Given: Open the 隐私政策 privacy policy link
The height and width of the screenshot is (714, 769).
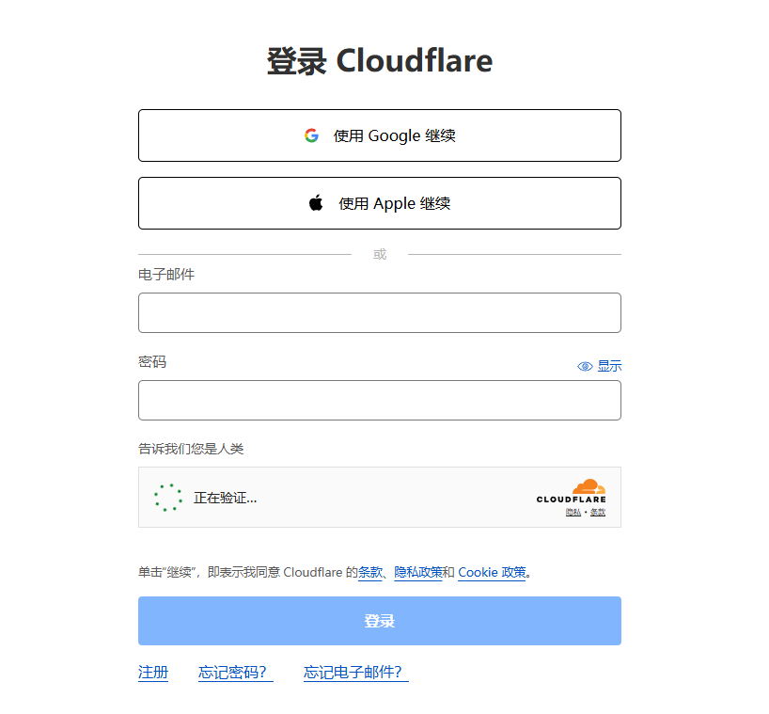Looking at the screenshot, I should click(417, 572).
